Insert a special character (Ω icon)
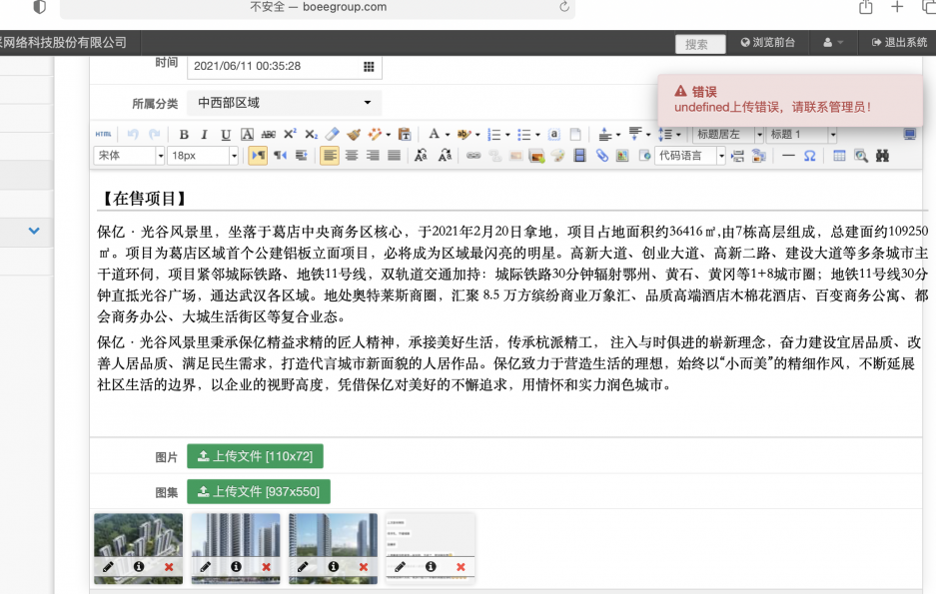The height and width of the screenshot is (594, 936). [x=810, y=156]
